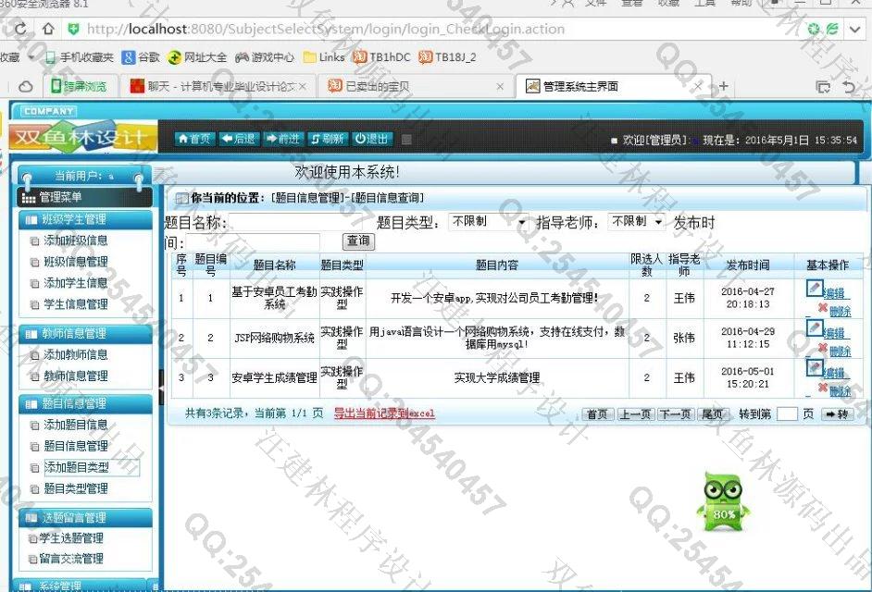Switch to the 跨屏浏览 tab

(79, 87)
